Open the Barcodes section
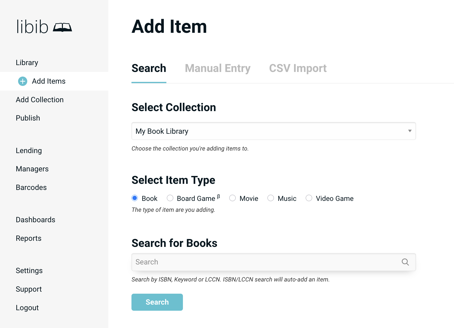Viewport: 454px width, 328px height. click(x=31, y=187)
